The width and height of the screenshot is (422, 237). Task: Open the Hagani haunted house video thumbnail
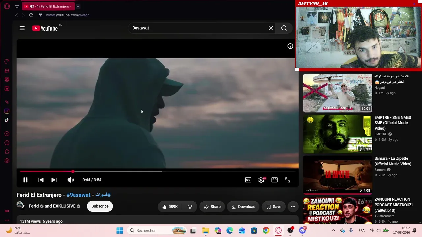pos(337,93)
